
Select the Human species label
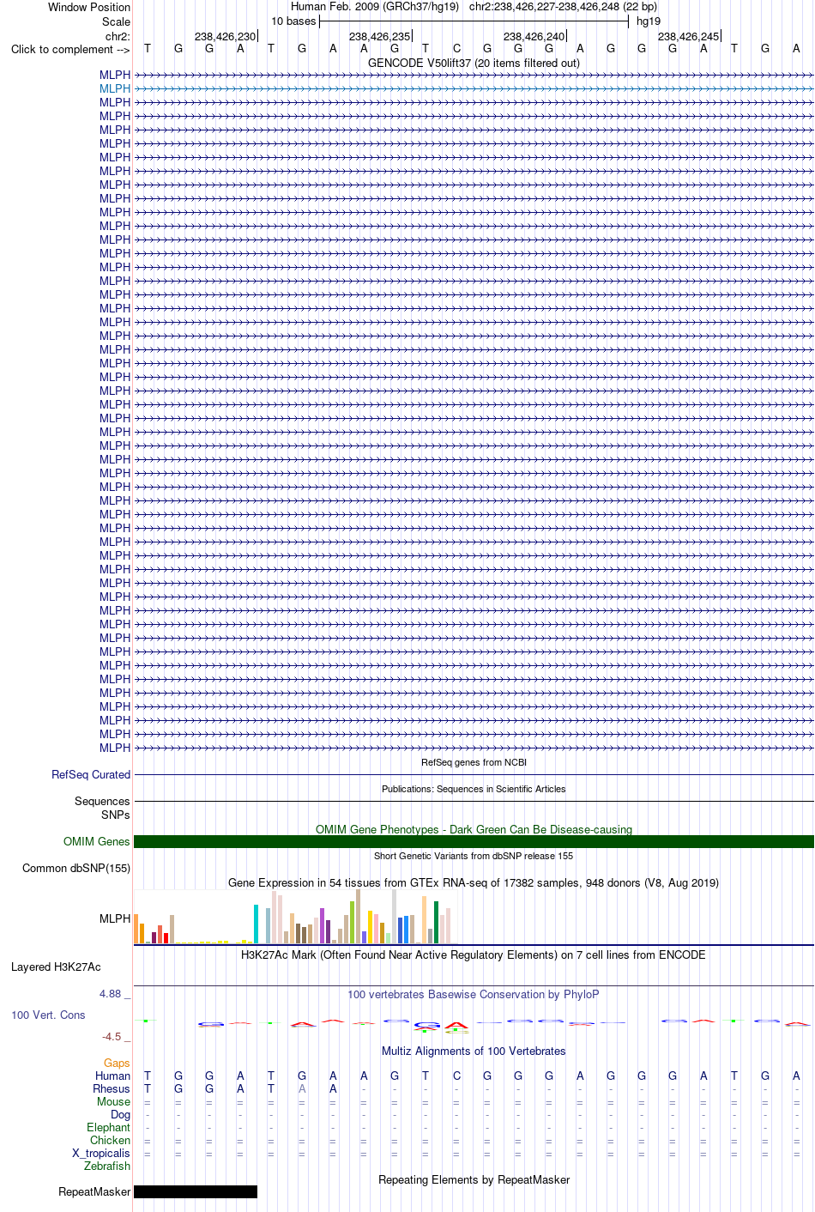pyautogui.click(x=112, y=1076)
